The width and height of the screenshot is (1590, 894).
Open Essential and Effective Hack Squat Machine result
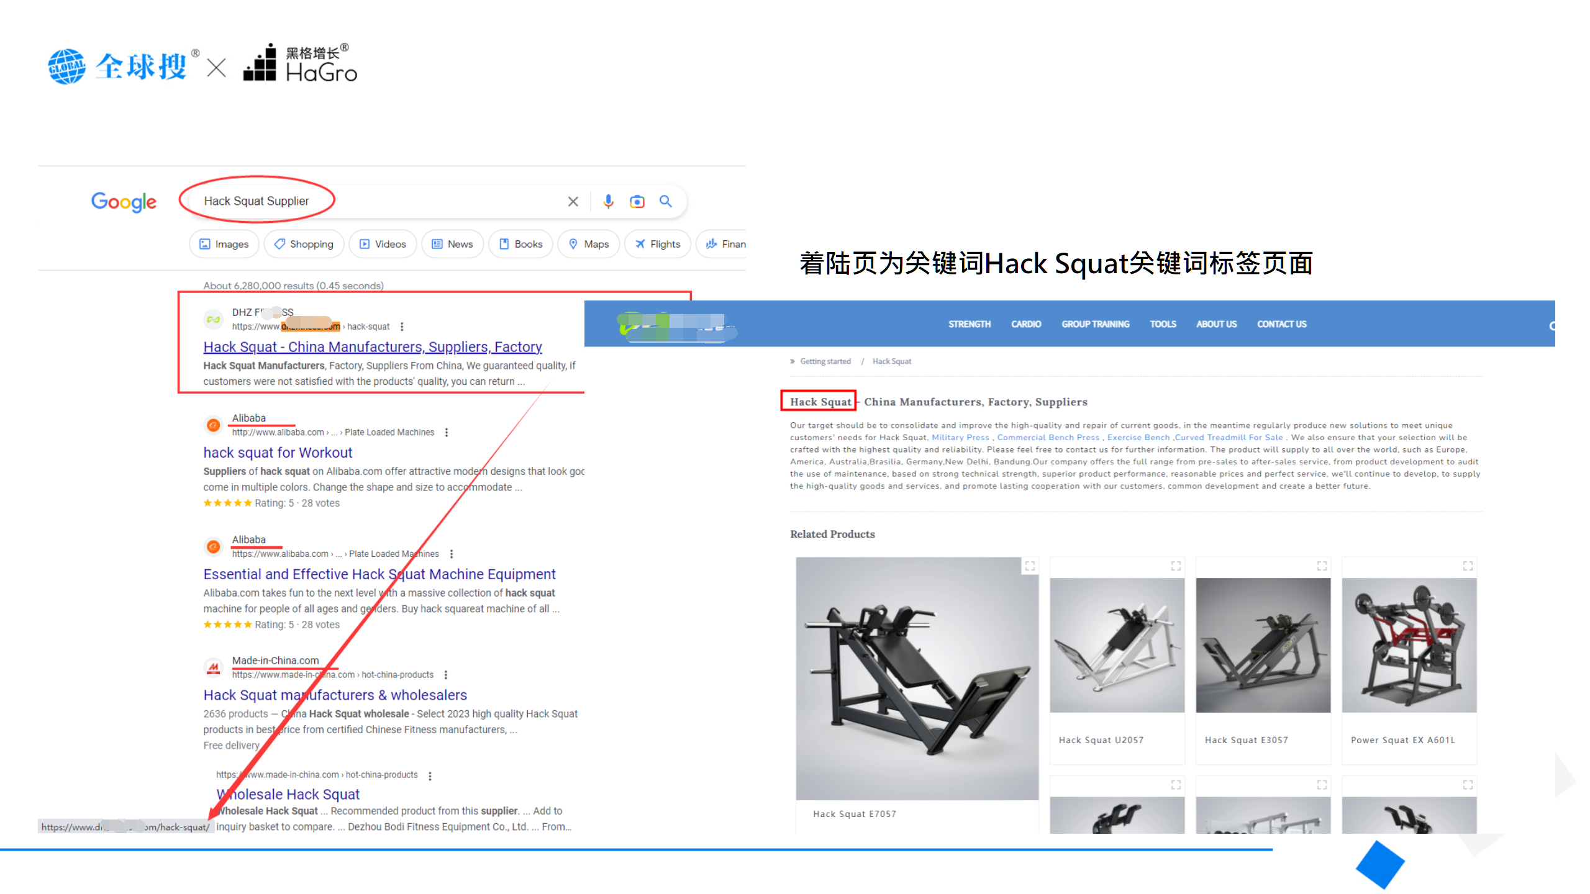point(379,574)
